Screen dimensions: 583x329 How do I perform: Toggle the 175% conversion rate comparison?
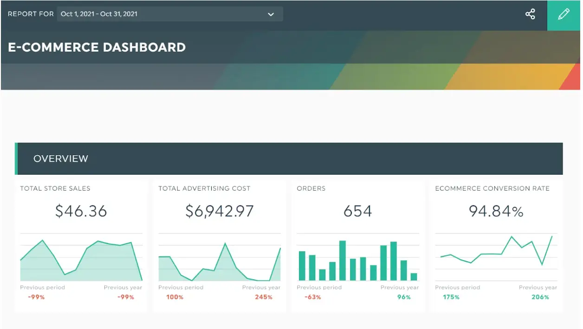point(450,297)
